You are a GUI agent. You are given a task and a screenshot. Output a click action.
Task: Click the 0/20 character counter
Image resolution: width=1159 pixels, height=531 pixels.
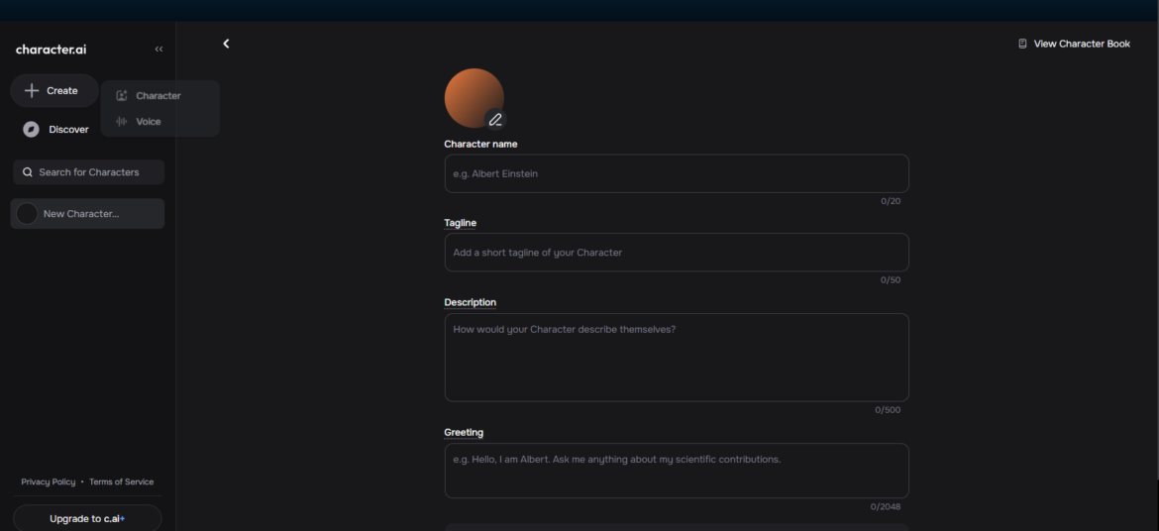[891, 201]
